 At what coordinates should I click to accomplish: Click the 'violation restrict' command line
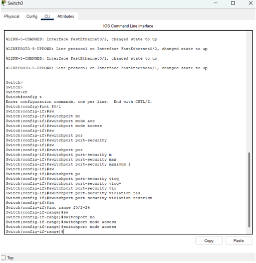[79, 198]
